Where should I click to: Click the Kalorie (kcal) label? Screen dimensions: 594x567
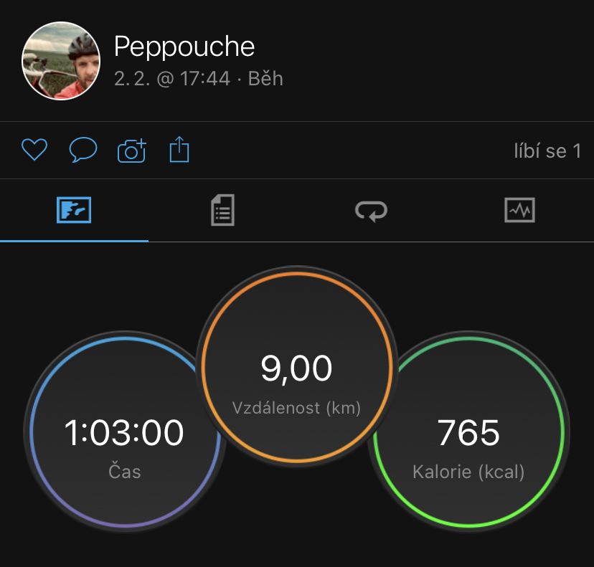point(468,472)
